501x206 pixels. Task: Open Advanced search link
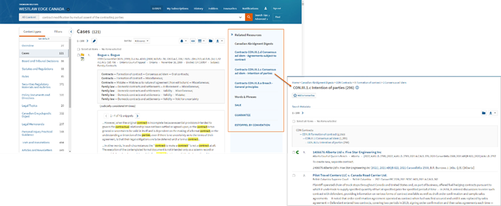261,19
